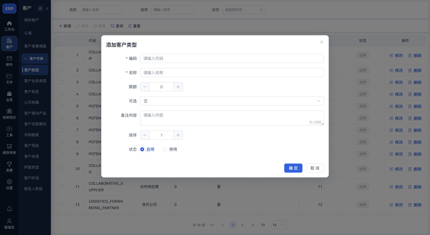Viewport: 430px width, 235px height.
Task: Click the 备注内容 textarea
Action: click(232, 118)
